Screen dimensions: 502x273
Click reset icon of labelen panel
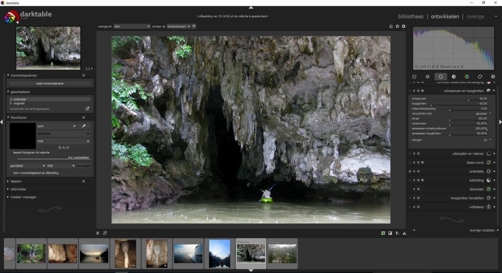[x=83, y=181]
